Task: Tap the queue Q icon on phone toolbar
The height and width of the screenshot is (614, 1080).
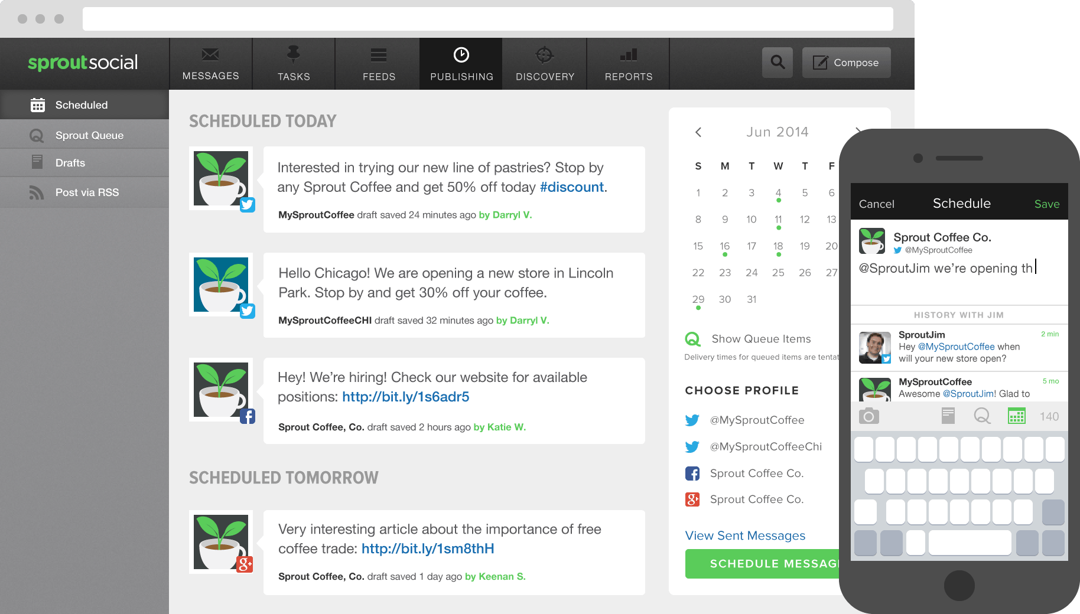Action: [x=982, y=416]
